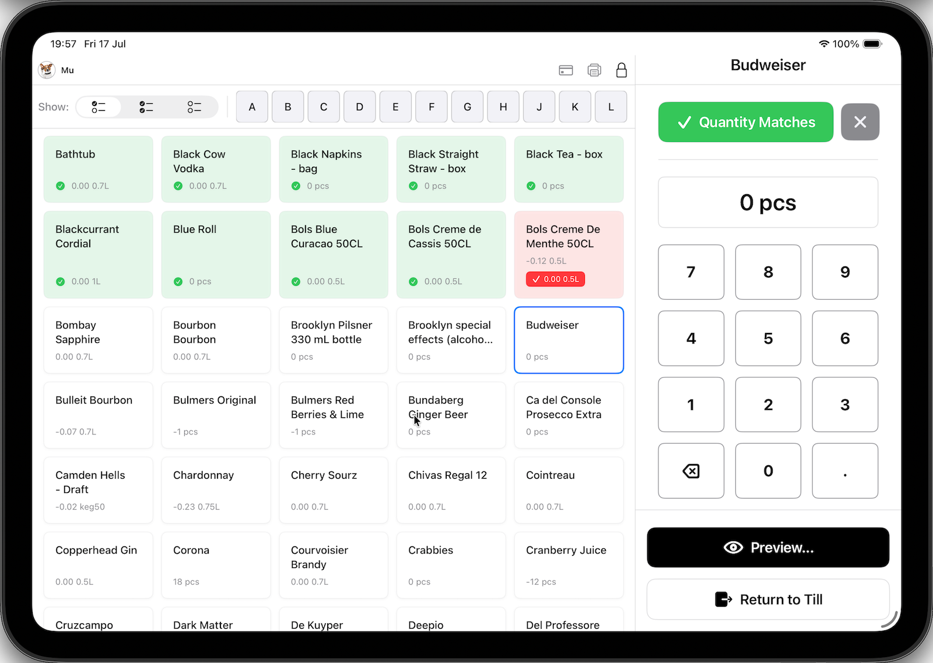The image size is (933, 663).
Task: Select the Chardonnay card
Action: 216,490
